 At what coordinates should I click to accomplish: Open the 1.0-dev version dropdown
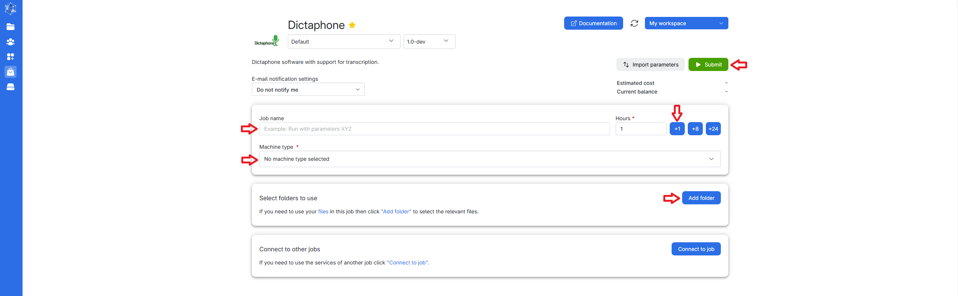(429, 42)
